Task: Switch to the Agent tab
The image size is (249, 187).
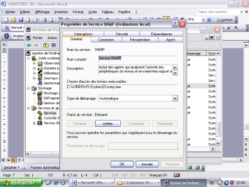Action: coord(171,39)
